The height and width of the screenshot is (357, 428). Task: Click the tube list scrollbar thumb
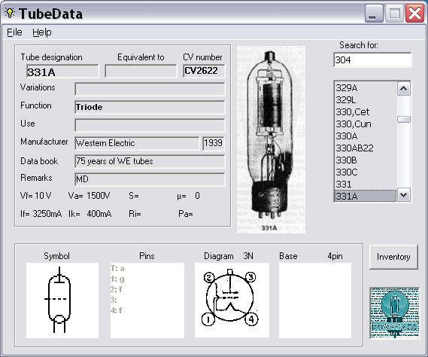[x=404, y=120]
